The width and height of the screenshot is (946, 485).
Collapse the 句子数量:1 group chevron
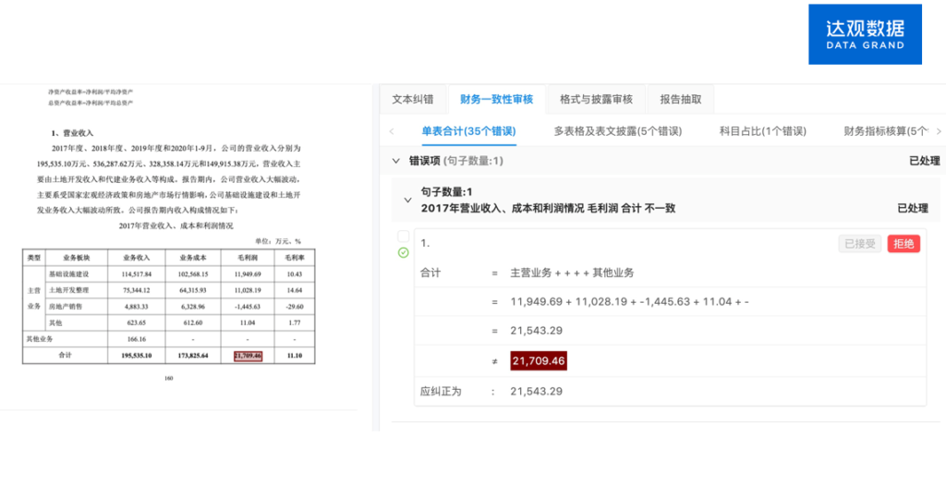407,200
